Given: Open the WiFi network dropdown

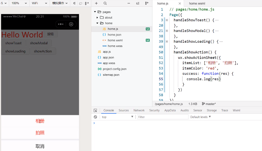Looking at the screenshot, I should coord(39,3).
